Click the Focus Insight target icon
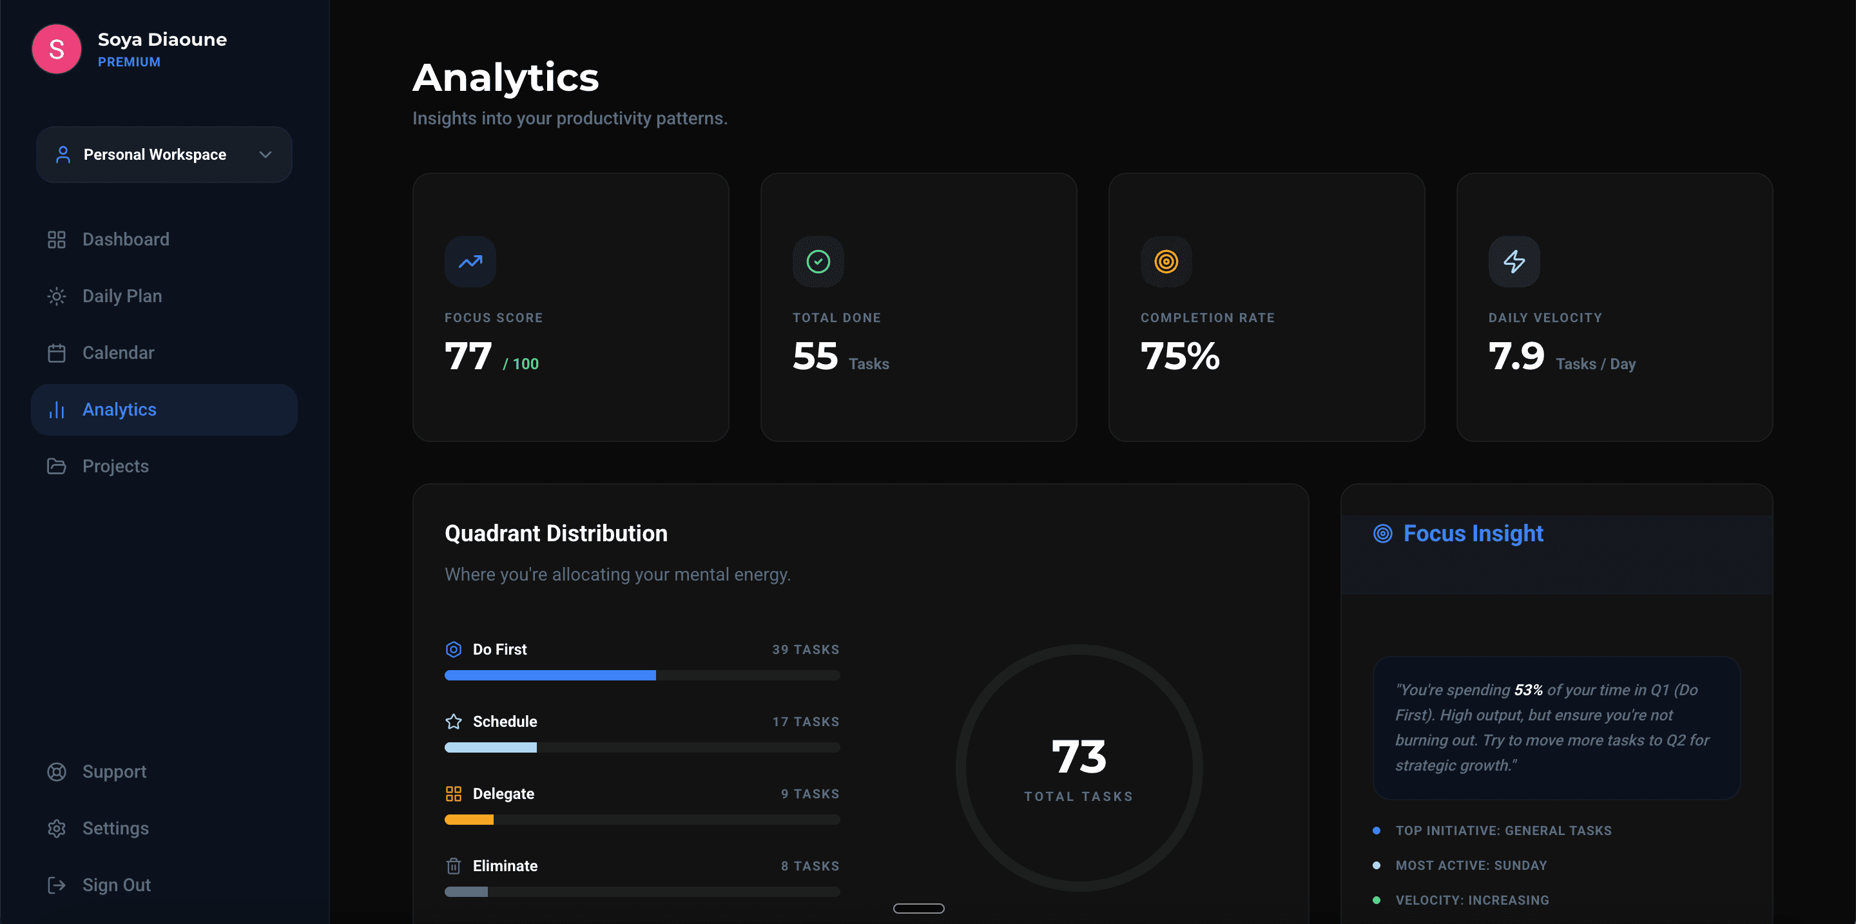The width and height of the screenshot is (1856, 924). coord(1382,534)
